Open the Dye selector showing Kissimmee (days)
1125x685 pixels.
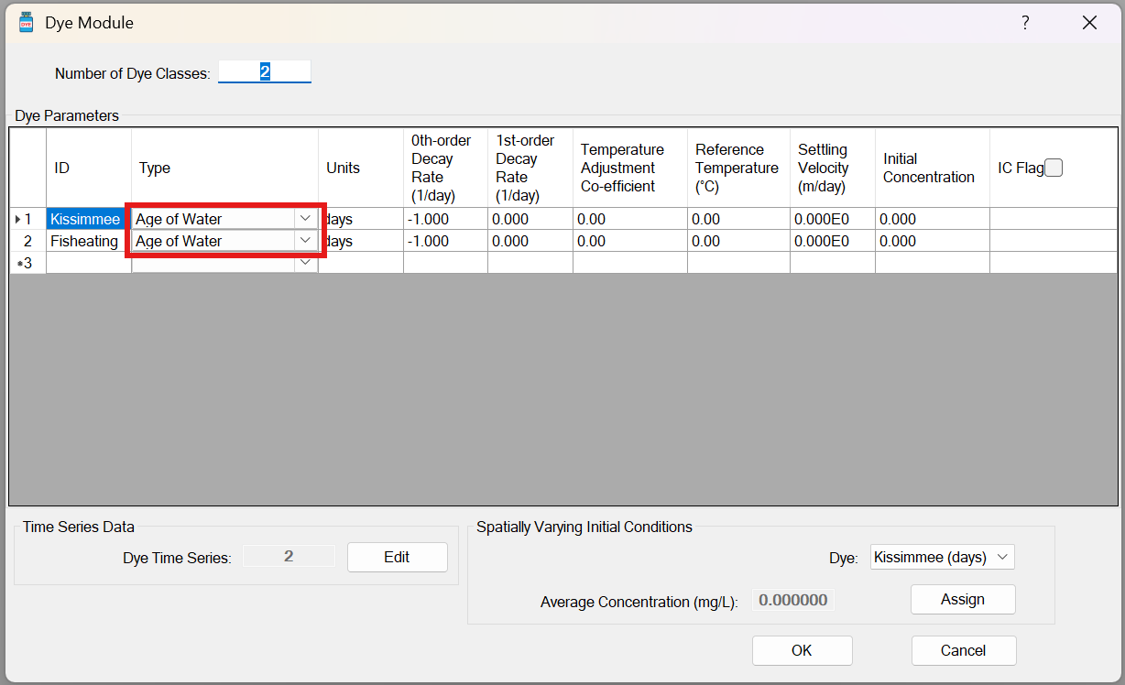[941, 557]
